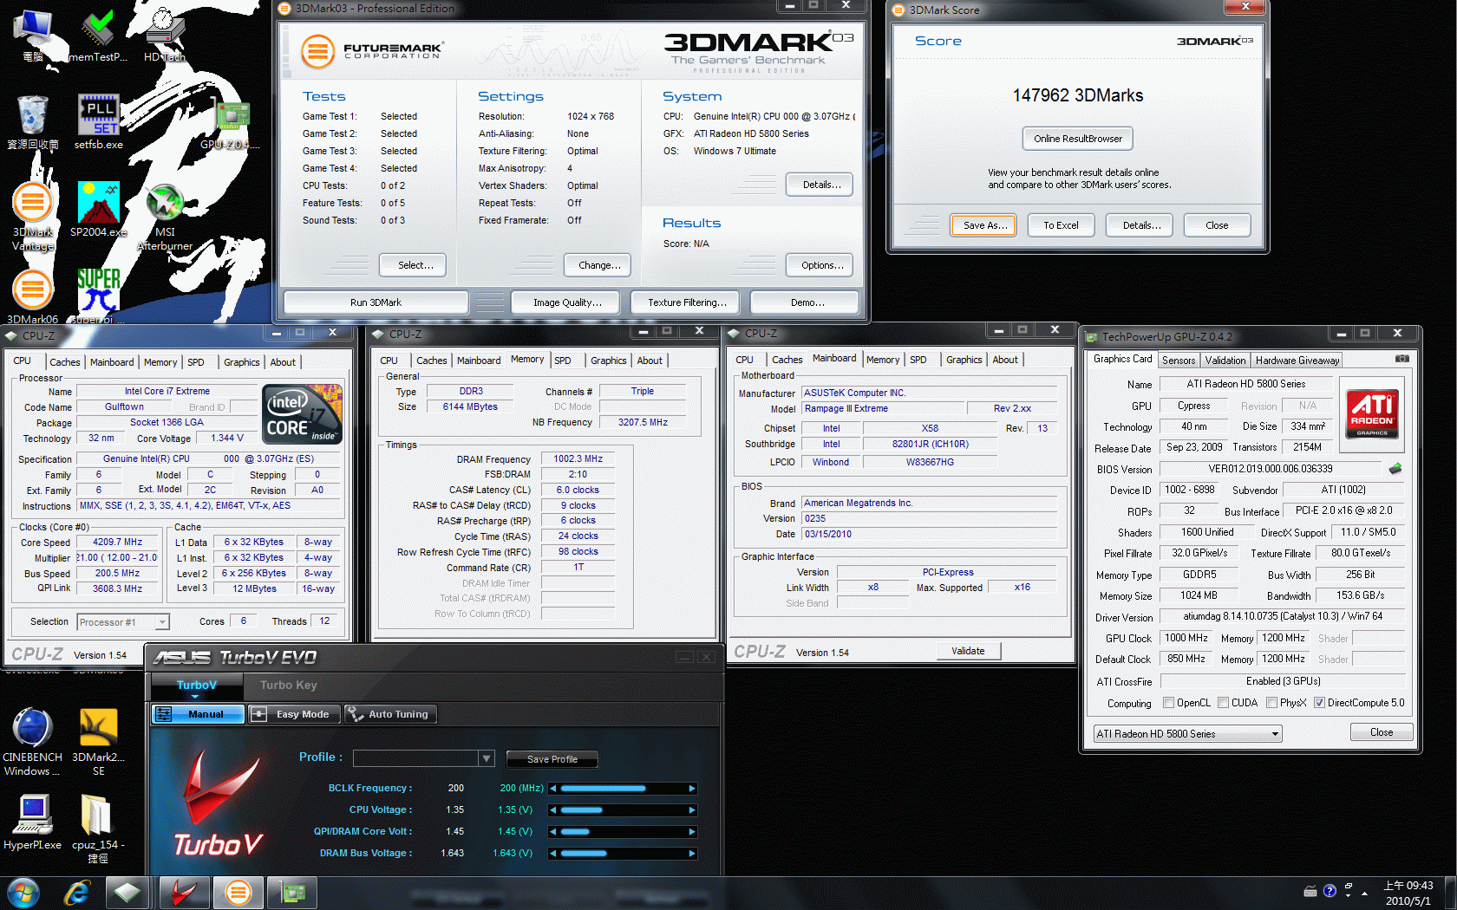Select Auto Tuning in TurboV EVO
This screenshot has width=1457, height=910.
pos(389,714)
